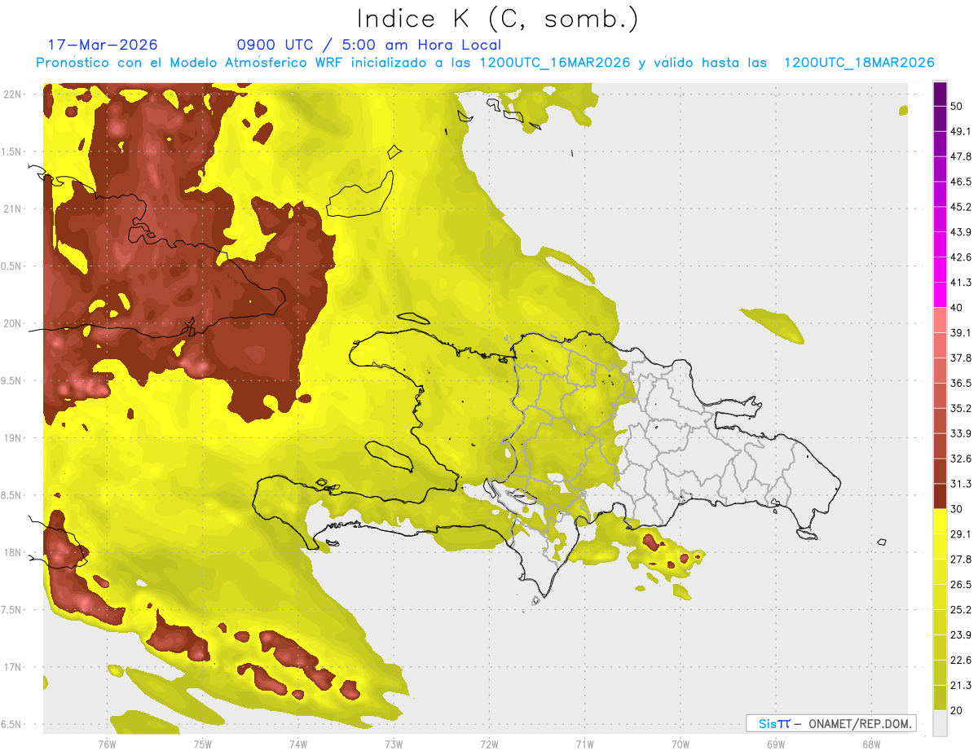Click the colorbar value '39.1'

point(961,332)
